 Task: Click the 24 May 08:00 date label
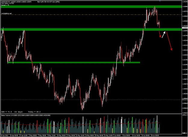[89, 135]
